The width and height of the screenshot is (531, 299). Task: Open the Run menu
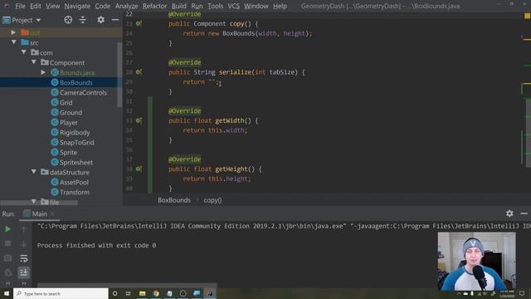(197, 6)
